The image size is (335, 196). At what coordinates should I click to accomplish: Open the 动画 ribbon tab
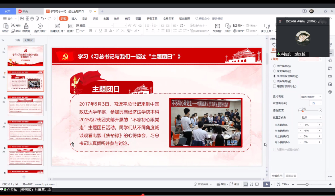(x=105, y=18)
